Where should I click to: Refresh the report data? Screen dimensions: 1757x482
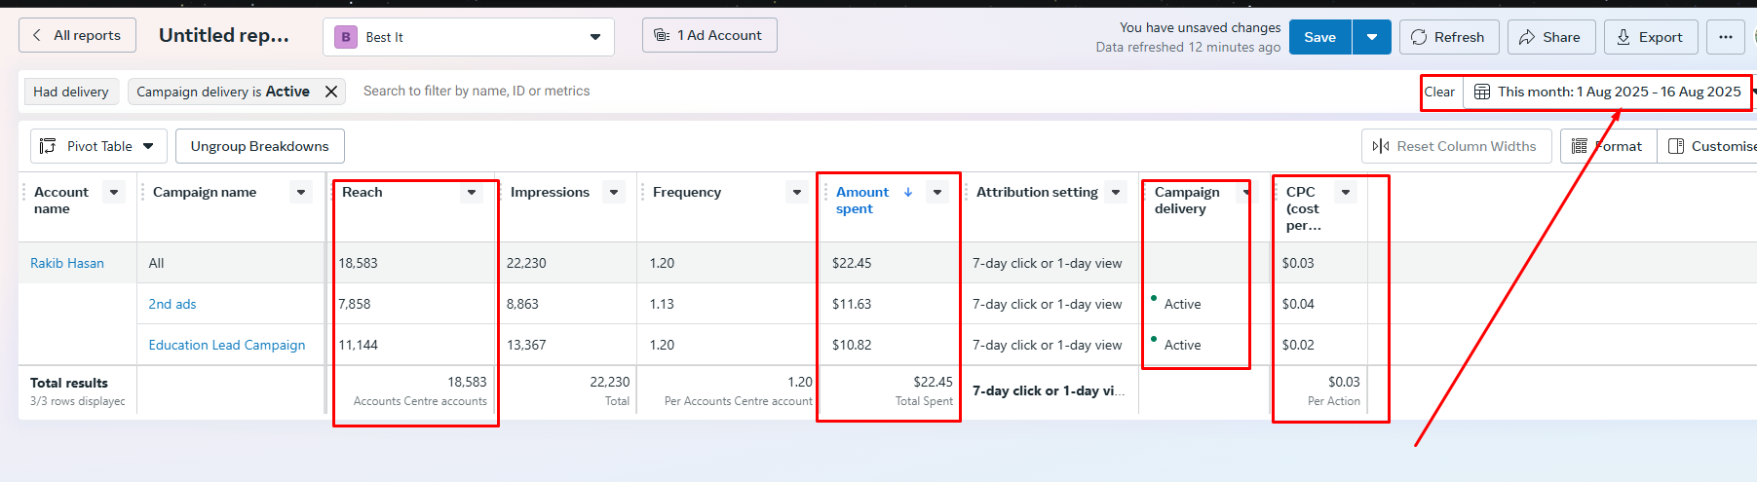click(x=1448, y=37)
